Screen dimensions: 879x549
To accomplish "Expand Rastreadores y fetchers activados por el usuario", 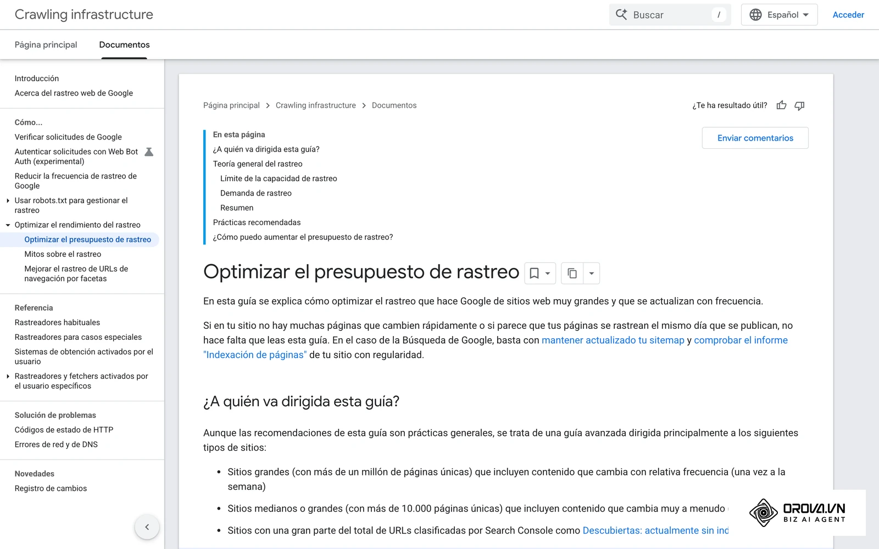I will [x=8, y=377].
